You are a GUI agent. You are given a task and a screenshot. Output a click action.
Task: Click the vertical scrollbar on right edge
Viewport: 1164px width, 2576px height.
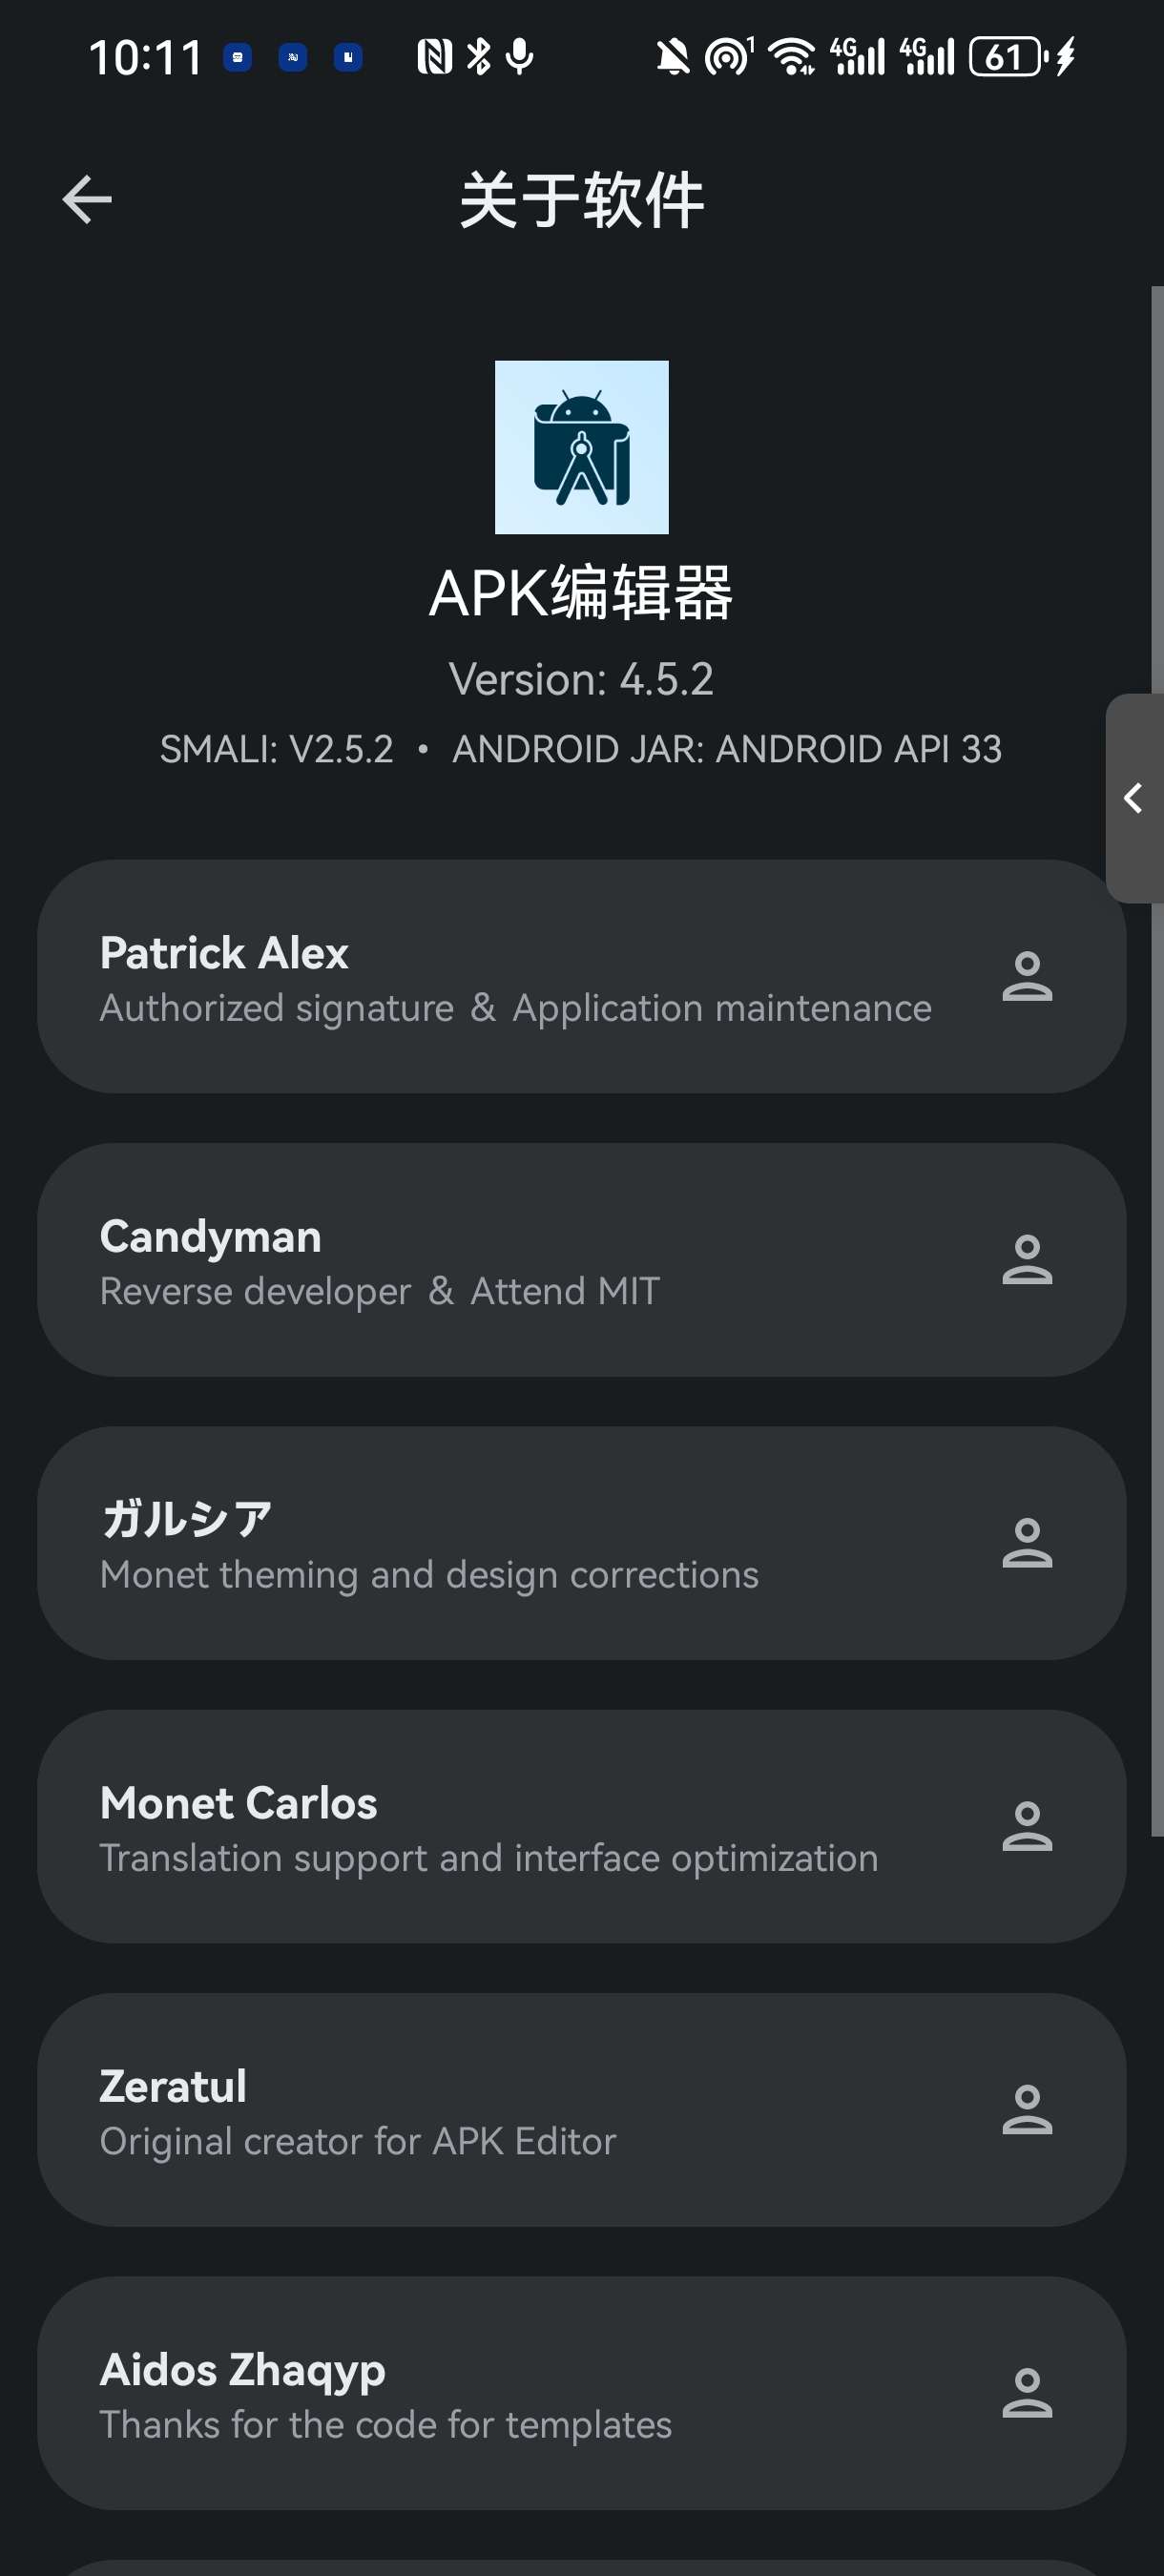click(x=1157, y=1061)
